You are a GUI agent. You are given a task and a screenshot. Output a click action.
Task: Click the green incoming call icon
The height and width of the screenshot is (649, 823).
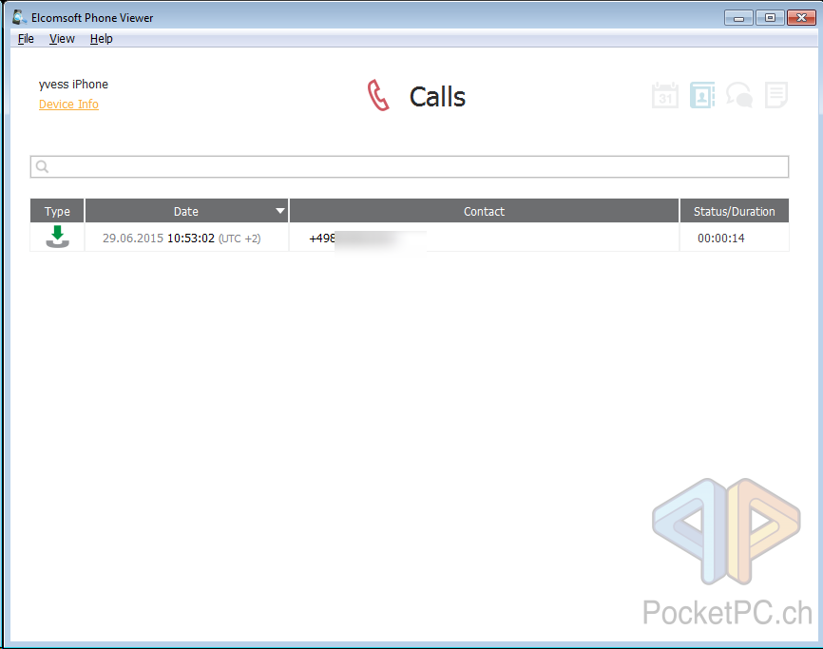click(57, 237)
